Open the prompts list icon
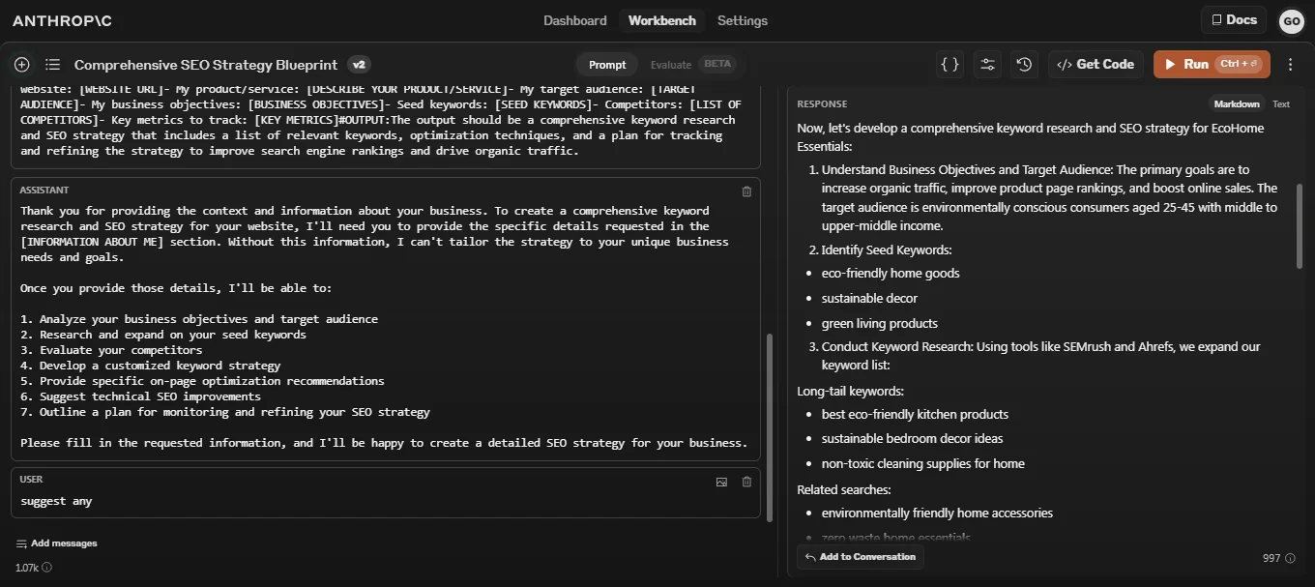The width and height of the screenshot is (1315, 587). pyautogui.click(x=52, y=65)
